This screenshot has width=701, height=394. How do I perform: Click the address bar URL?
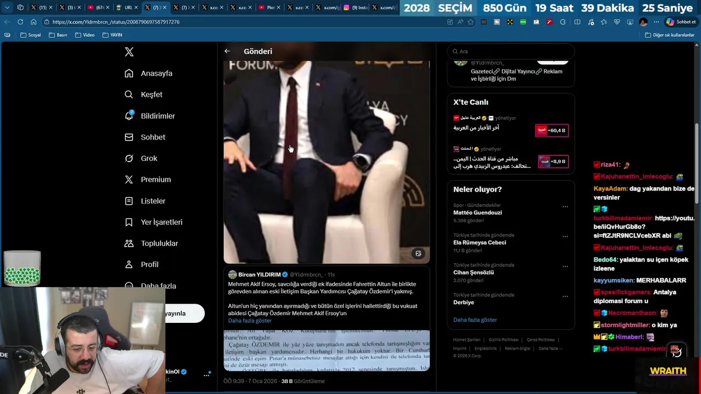click(x=116, y=22)
